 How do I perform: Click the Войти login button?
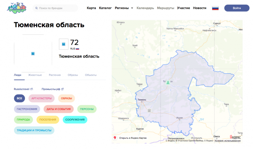pos(237,8)
